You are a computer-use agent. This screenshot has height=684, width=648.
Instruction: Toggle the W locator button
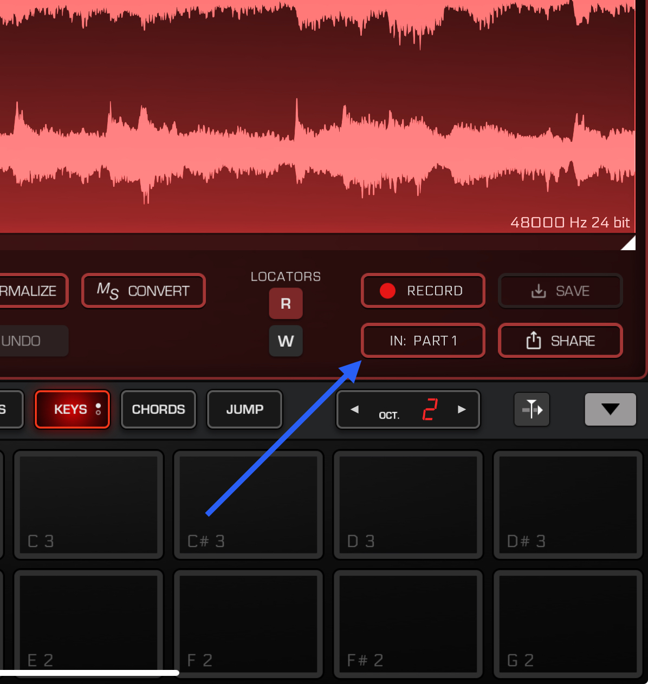point(286,341)
